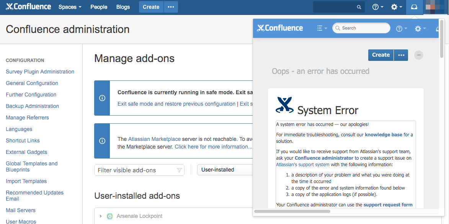The image size is (449, 224).
Task: Open Manage Referrers in sidebar
Action: [27, 118]
